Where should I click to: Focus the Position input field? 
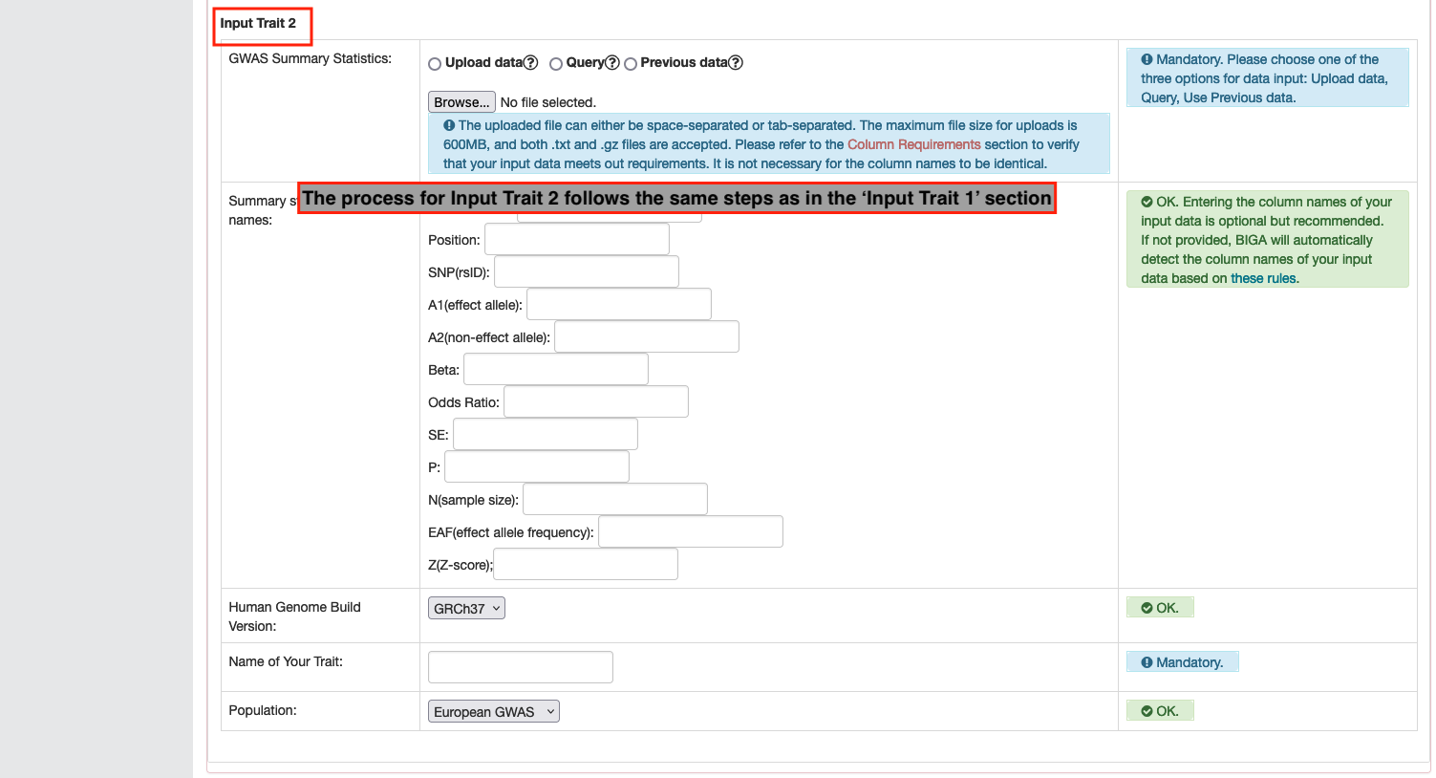click(576, 240)
